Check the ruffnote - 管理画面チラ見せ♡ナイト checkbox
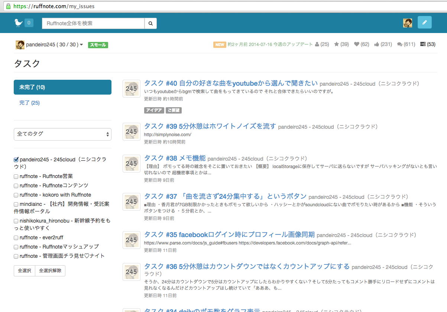 [16, 256]
